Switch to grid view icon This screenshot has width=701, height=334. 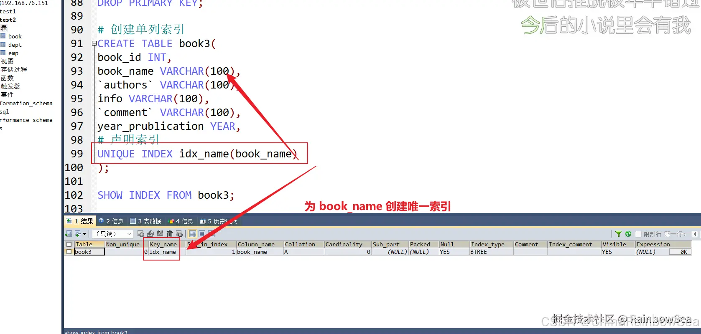click(193, 234)
